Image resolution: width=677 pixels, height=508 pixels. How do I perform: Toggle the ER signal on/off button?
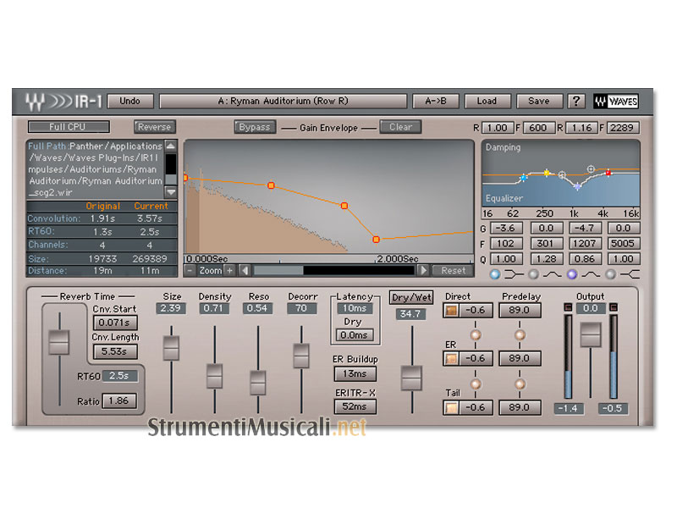[x=452, y=359]
